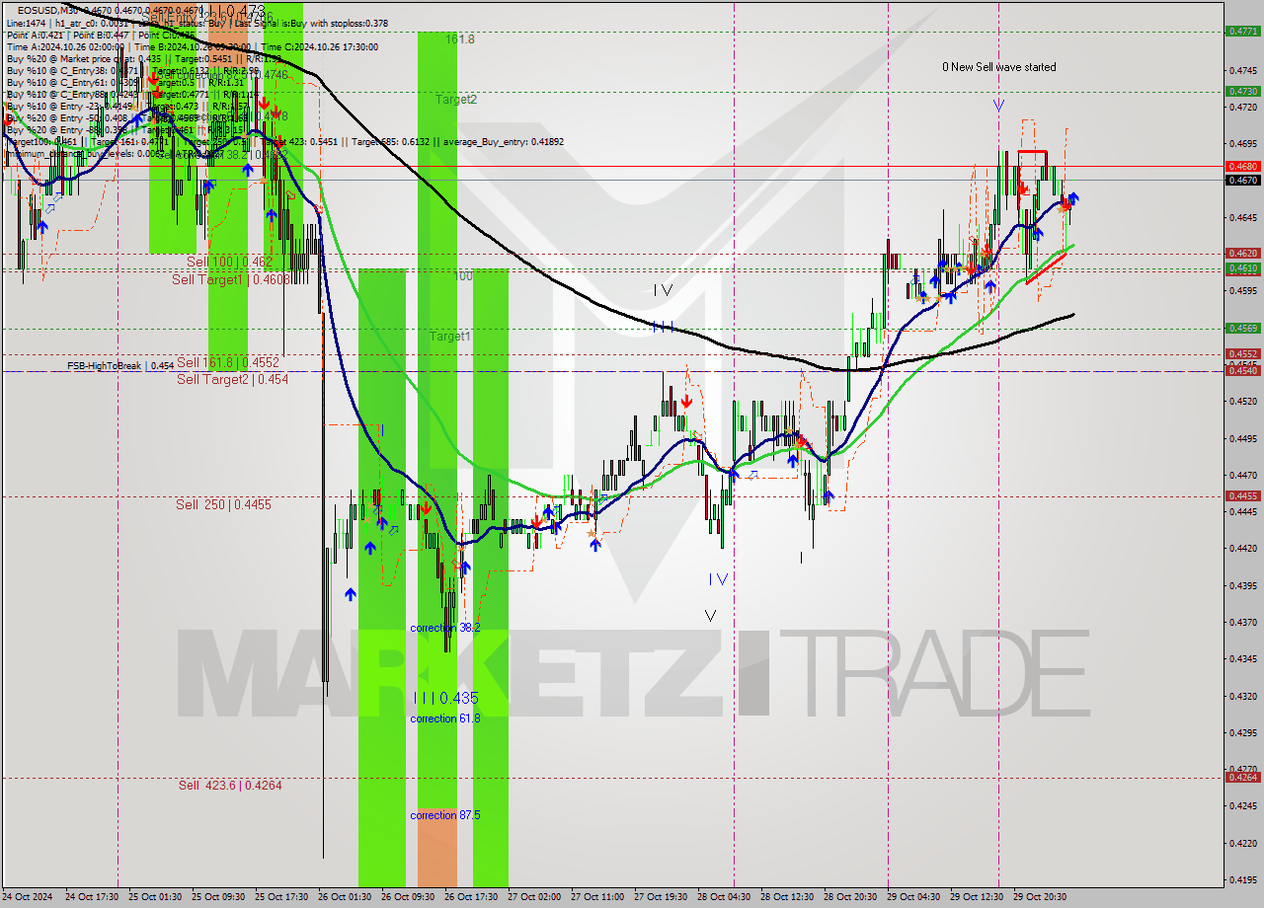The image size is (1264, 908).
Task: Click the 0.4745 price axis value
Action: [x=1243, y=69]
